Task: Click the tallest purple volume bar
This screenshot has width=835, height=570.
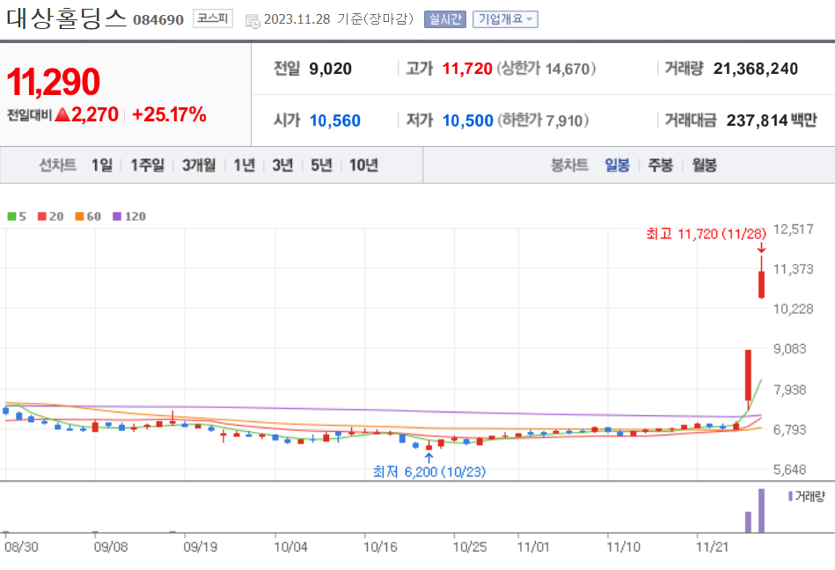Action: coord(761,510)
